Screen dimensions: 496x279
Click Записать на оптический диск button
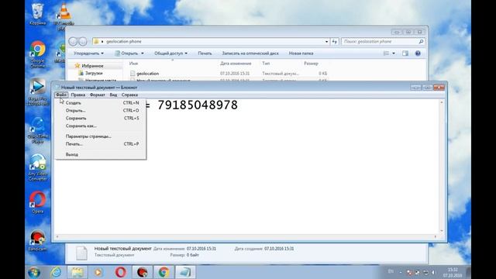click(250, 53)
